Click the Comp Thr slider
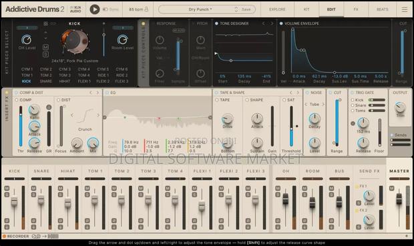This screenshot has width=414, height=246. pos(21,126)
